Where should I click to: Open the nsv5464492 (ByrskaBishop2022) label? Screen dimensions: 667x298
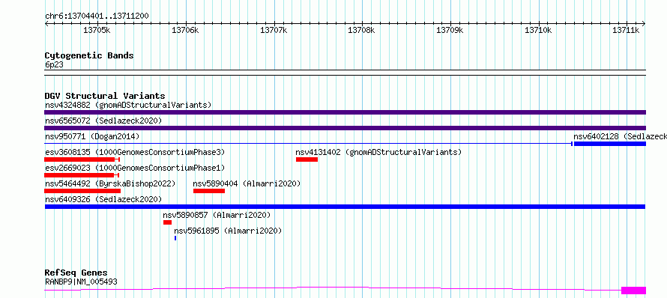[110, 183]
